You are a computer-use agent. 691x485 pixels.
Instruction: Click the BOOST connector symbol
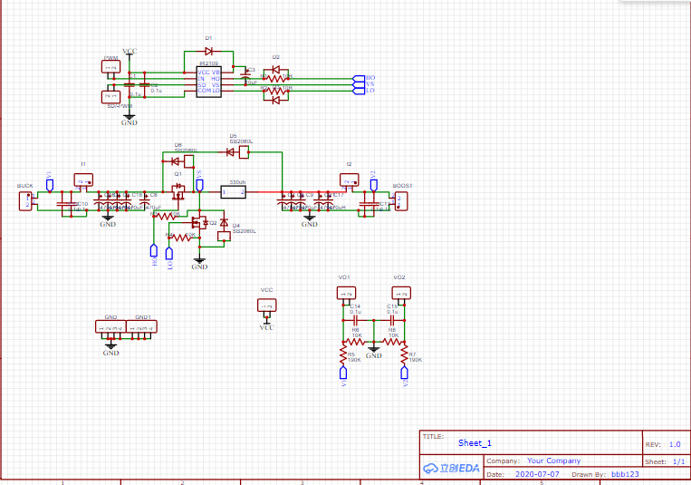point(400,200)
